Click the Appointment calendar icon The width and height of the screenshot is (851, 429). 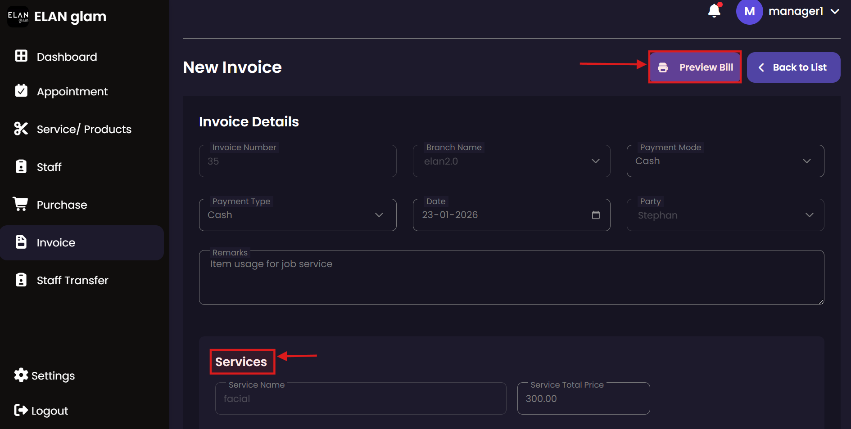[x=21, y=91]
